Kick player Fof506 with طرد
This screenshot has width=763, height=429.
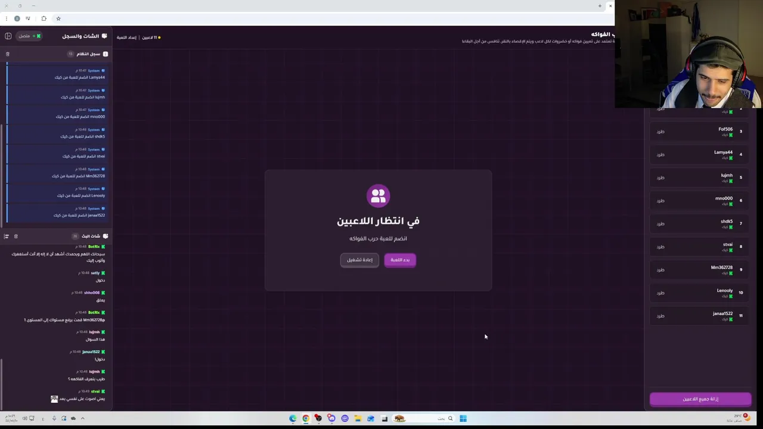[x=660, y=132]
